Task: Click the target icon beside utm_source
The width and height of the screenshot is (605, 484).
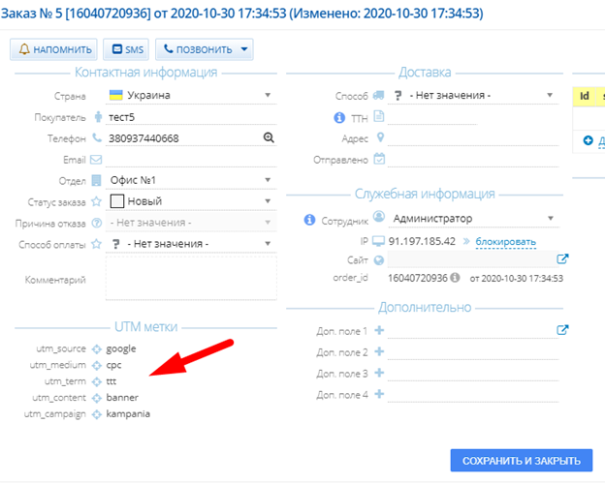Action: point(96,349)
